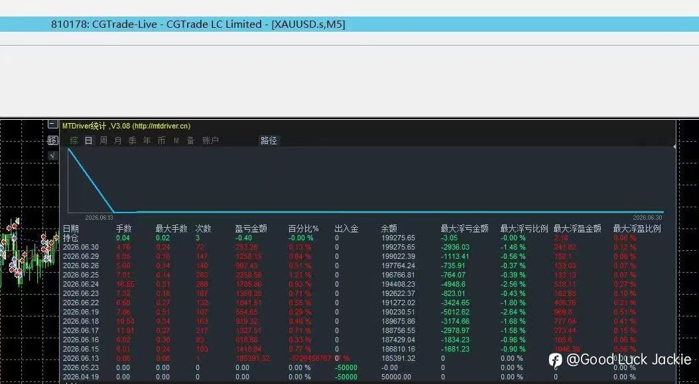699x384 pixels.
Task: Open the 月 monthly statistics tab
Action: (117, 140)
